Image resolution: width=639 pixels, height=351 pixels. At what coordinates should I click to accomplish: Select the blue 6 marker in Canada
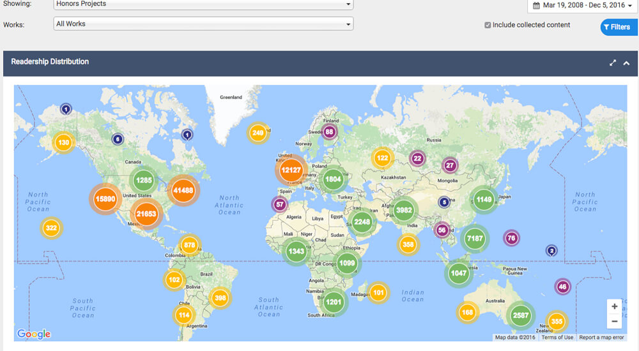[x=118, y=139]
